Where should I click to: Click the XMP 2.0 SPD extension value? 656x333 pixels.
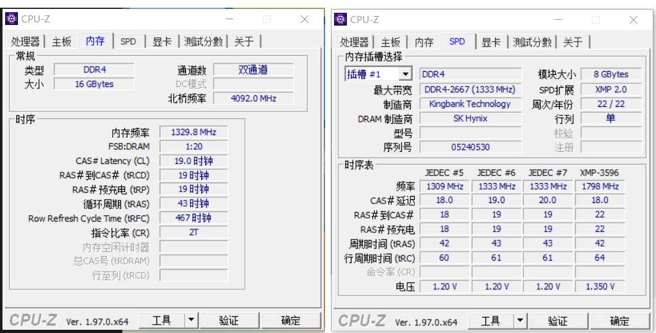[x=611, y=90]
